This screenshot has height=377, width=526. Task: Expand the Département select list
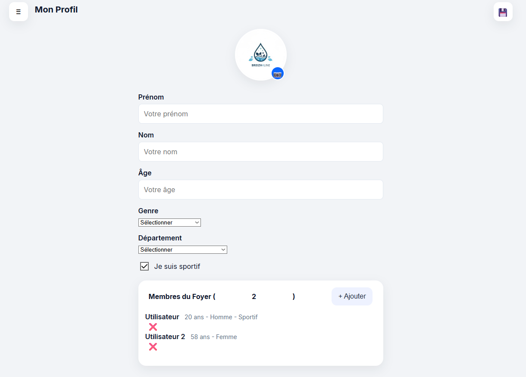click(x=182, y=250)
